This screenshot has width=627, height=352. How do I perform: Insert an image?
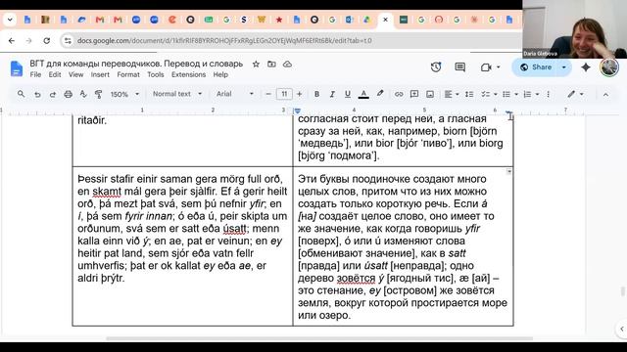click(430, 94)
